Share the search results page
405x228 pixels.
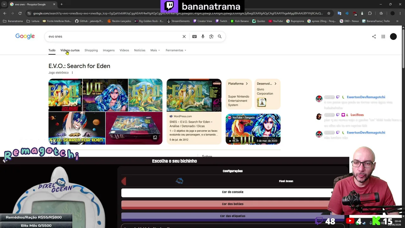point(374,36)
